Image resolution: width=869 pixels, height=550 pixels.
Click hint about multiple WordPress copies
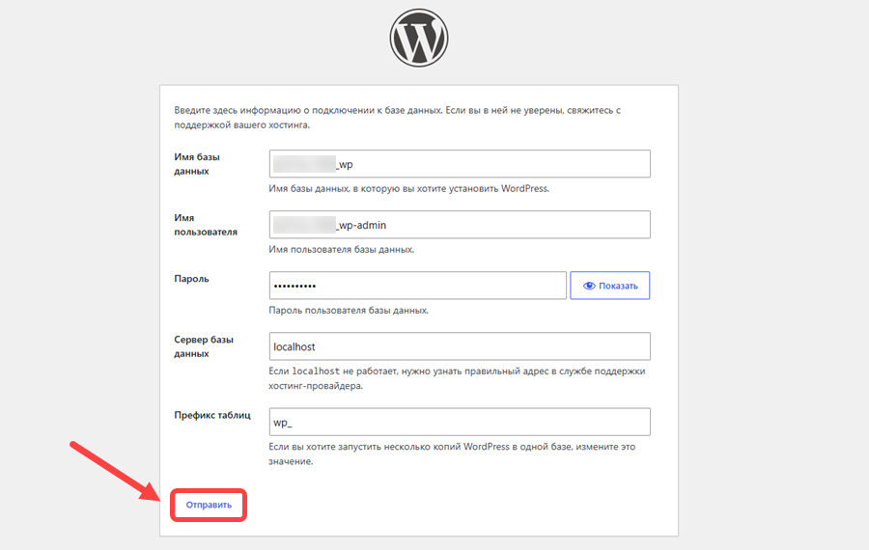[x=452, y=454]
